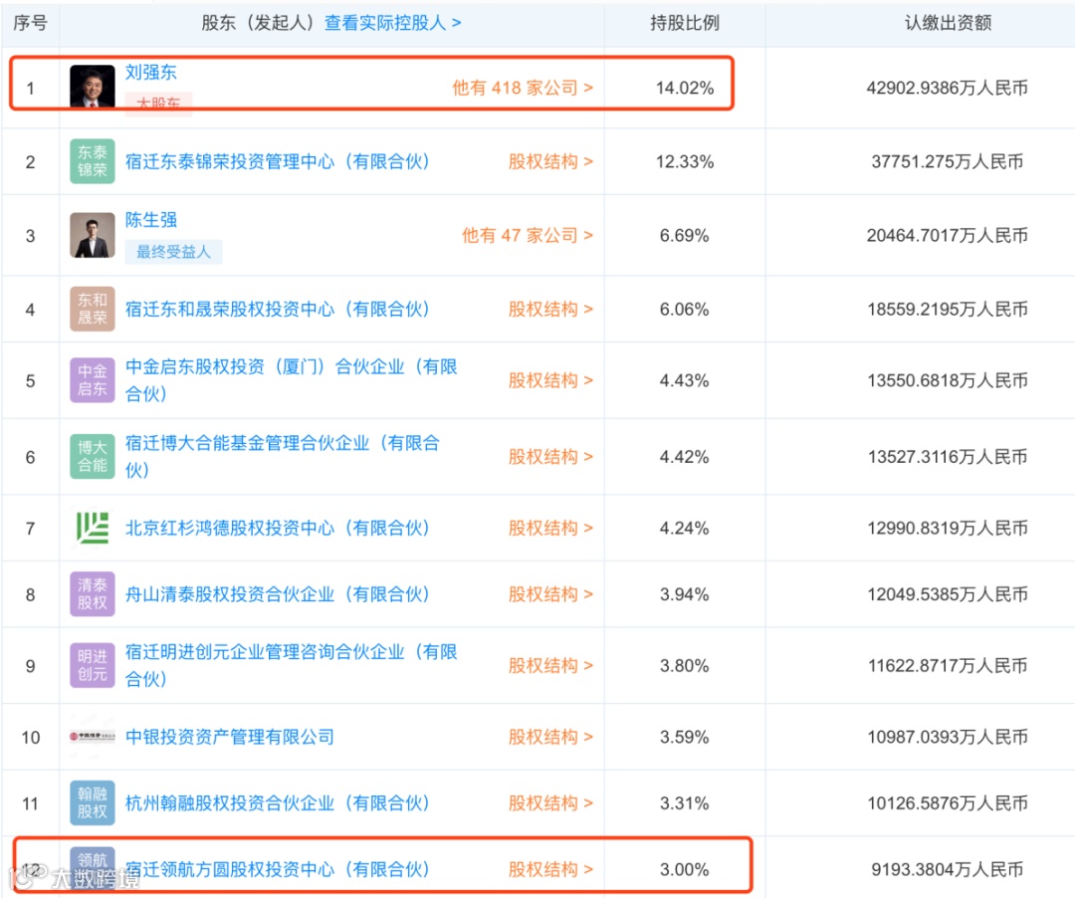The width and height of the screenshot is (1075, 898).
Task: Click 明进创元 purple logo icon
Action: 93,665
